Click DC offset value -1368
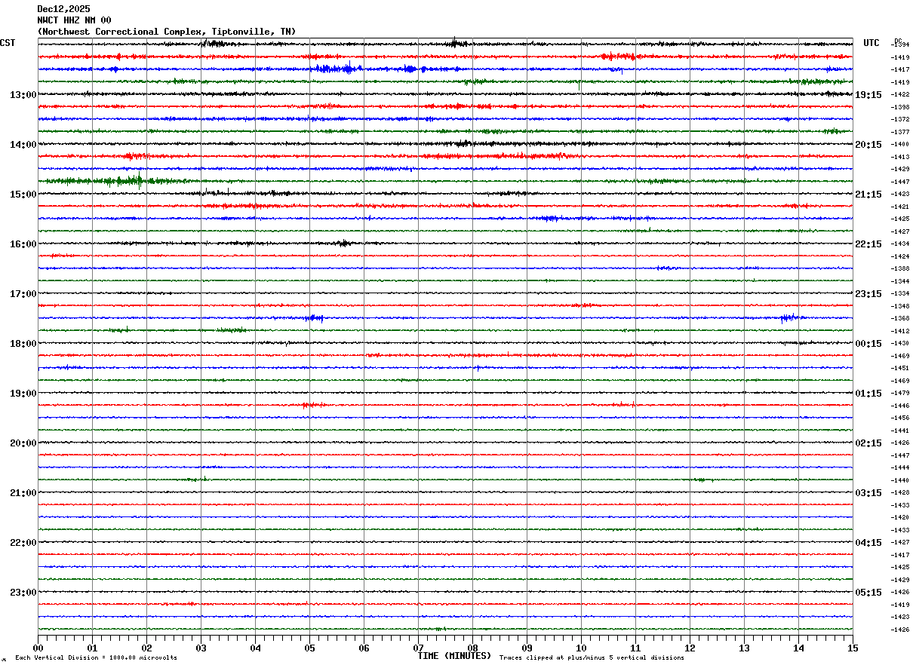The height and width of the screenshot is (668, 913). pos(899,318)
